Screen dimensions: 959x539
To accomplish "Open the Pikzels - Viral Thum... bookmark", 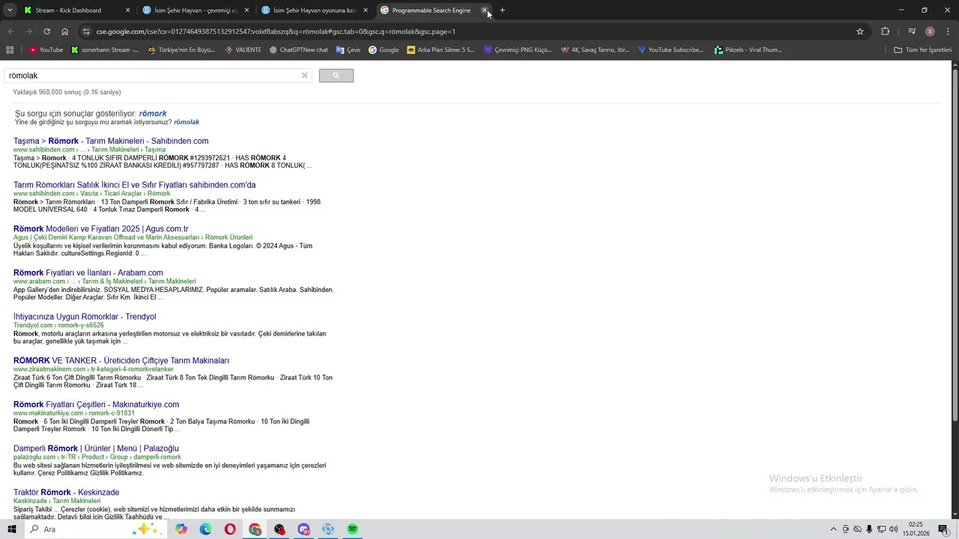I will [x=748, y=50].
